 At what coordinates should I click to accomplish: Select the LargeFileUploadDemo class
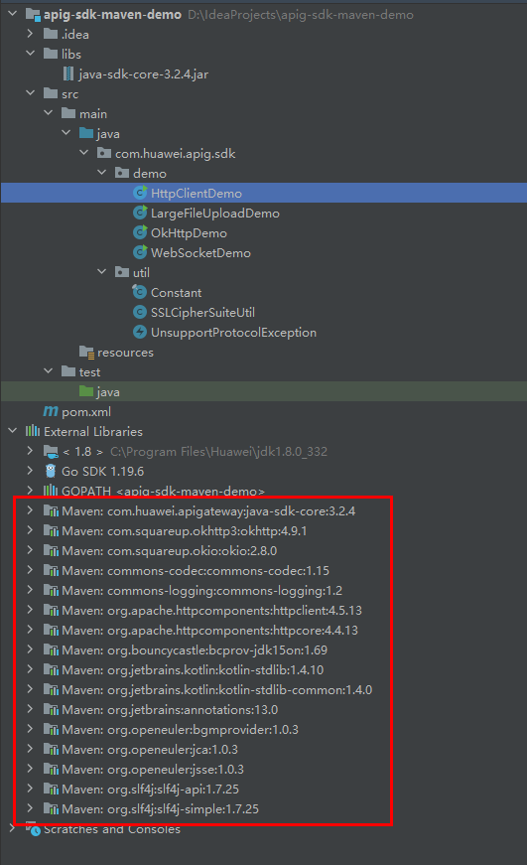click(x=215, y=213)
